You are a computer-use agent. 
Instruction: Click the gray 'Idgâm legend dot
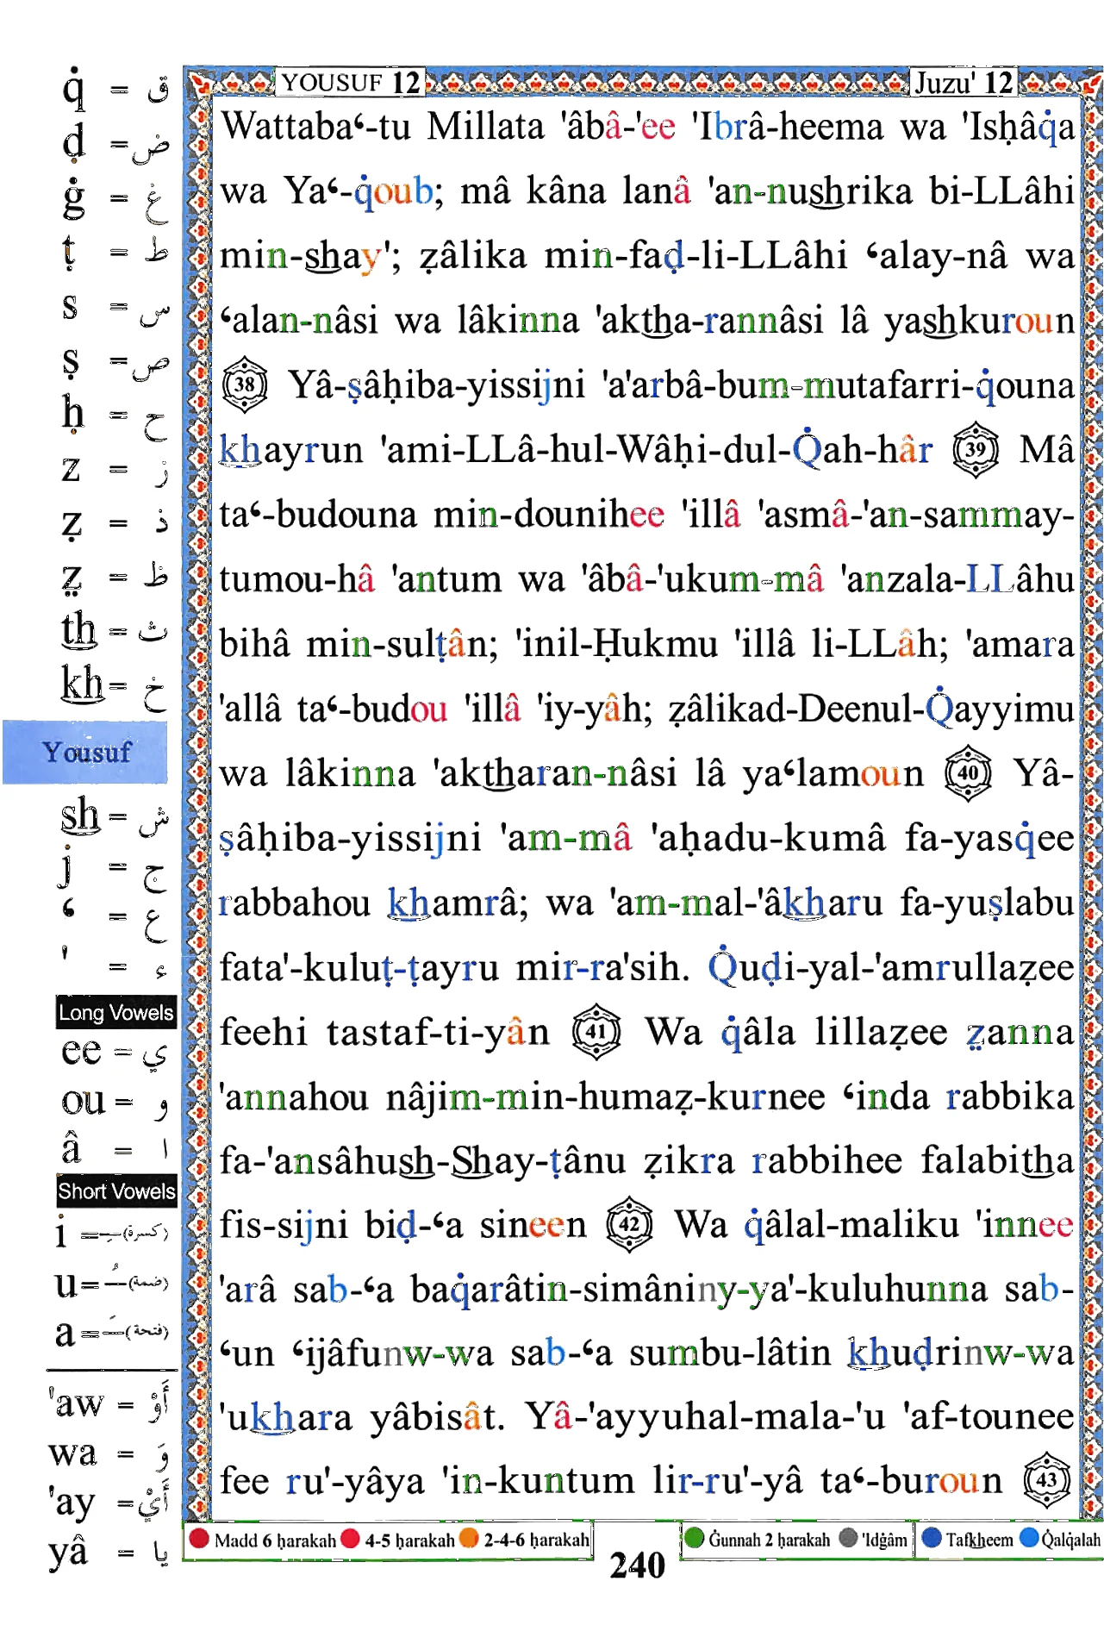click(848, 1538)
